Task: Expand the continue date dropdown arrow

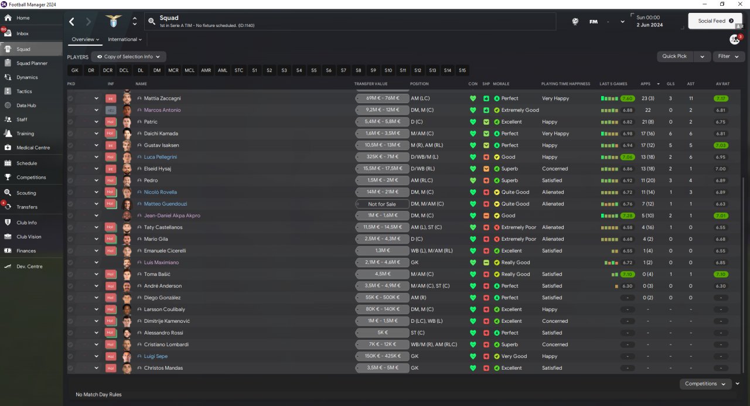Action: 622,22
